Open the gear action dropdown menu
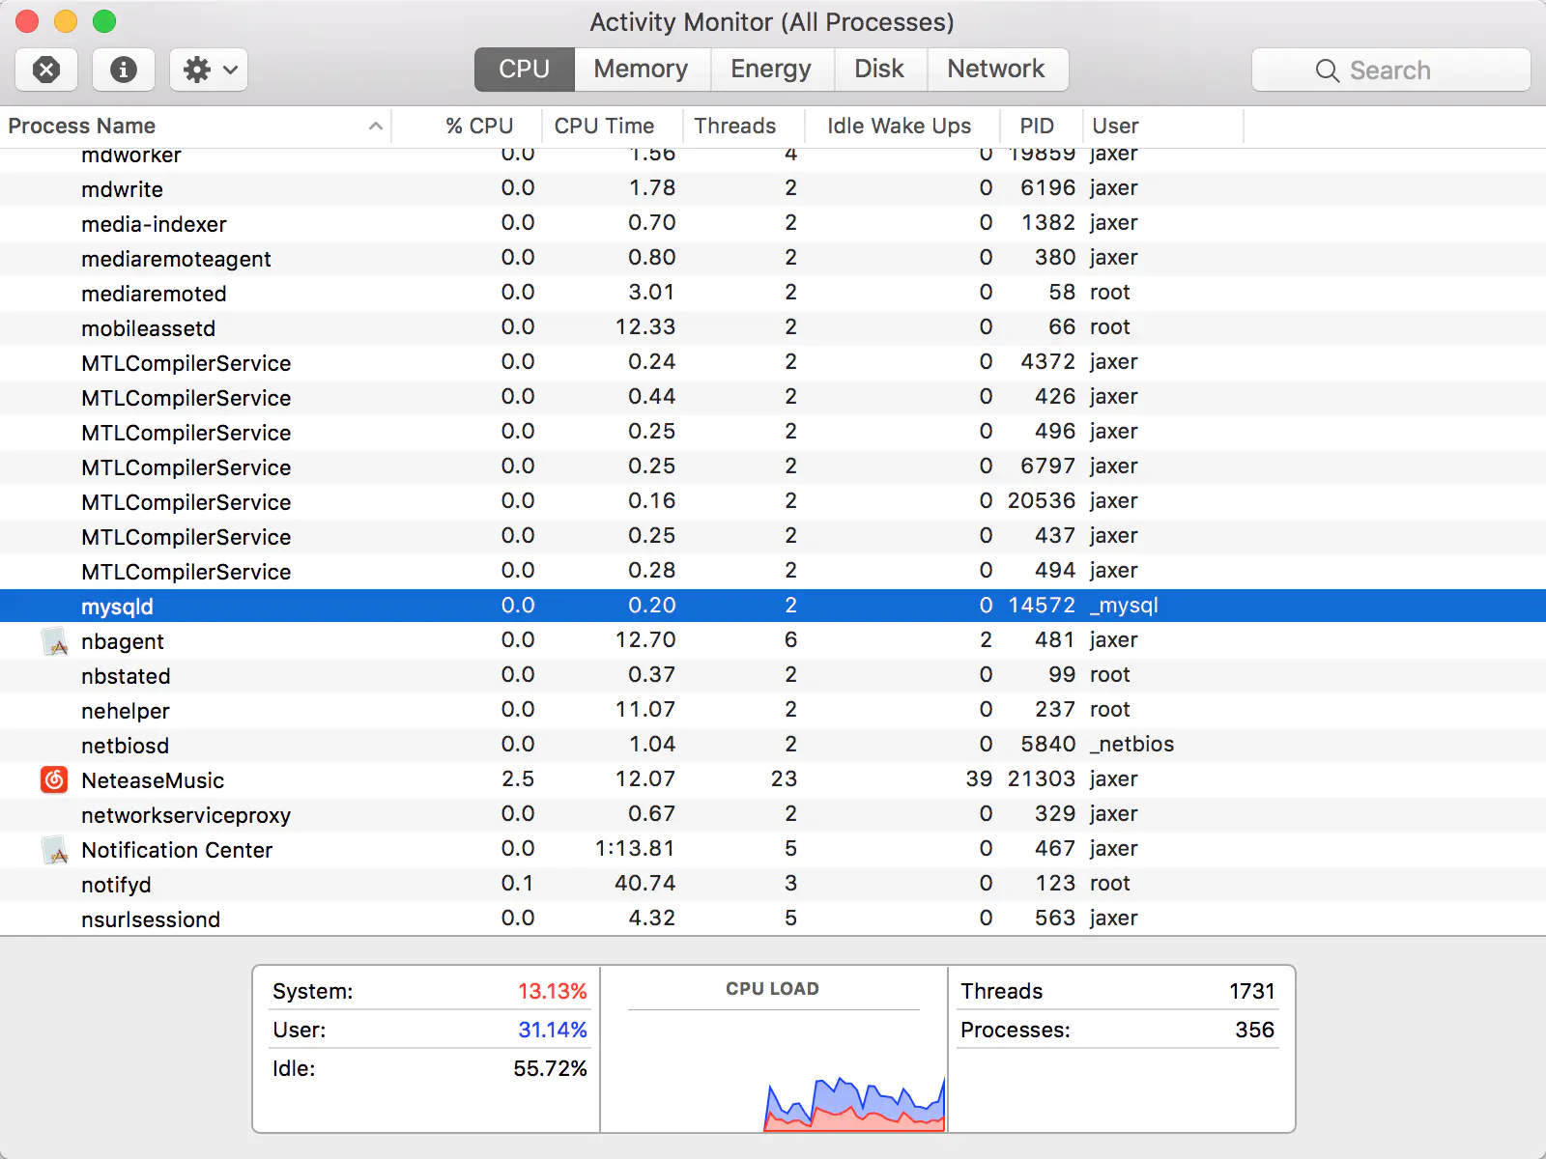The height and width of the screenshot is (1159, 1546). (209, 70)
